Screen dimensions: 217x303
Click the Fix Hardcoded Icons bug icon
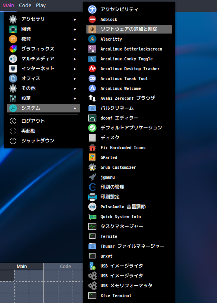click(92, 148)
